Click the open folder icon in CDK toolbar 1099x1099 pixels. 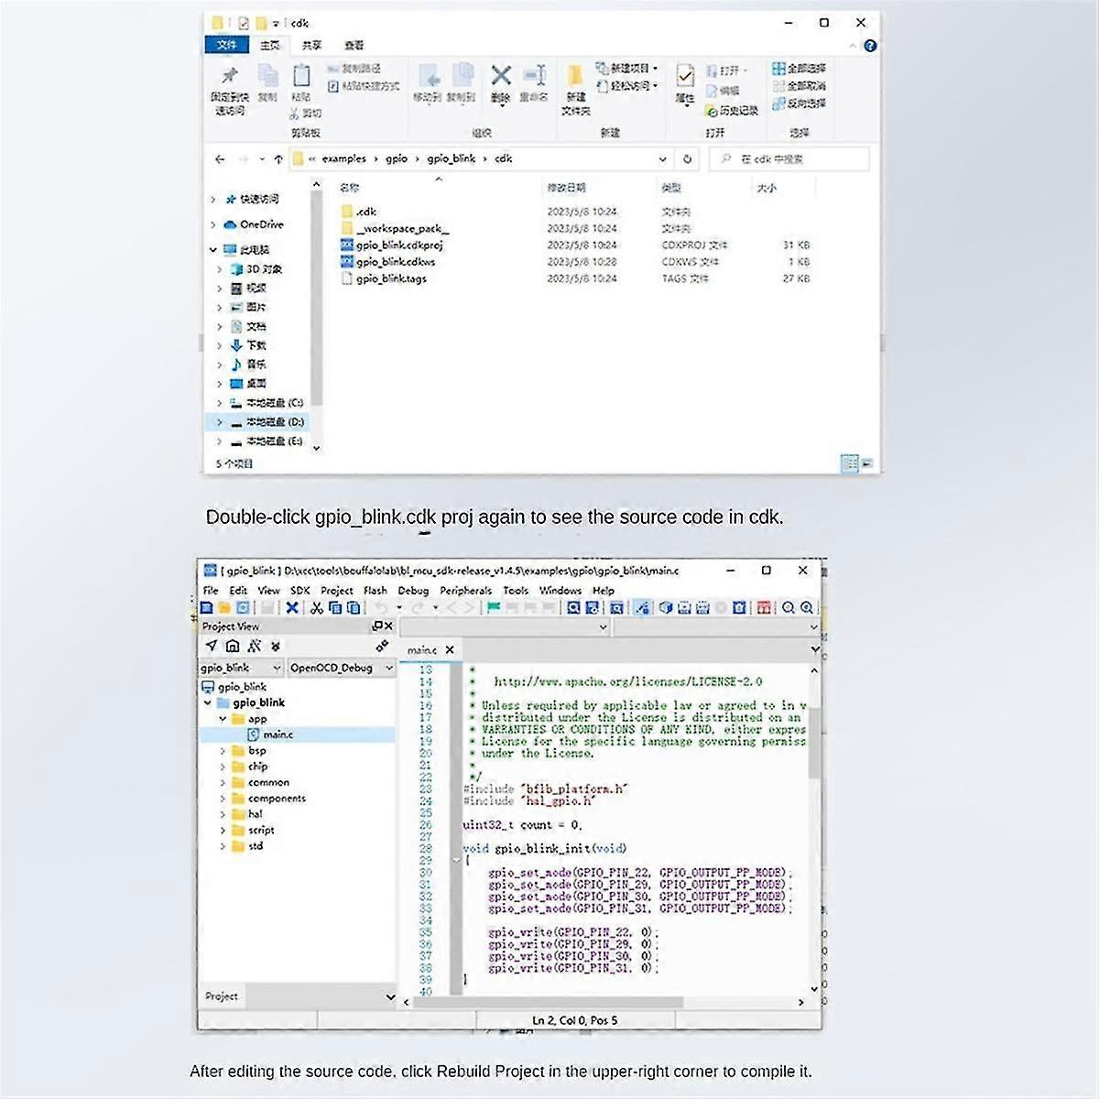(x=224, y=608)
